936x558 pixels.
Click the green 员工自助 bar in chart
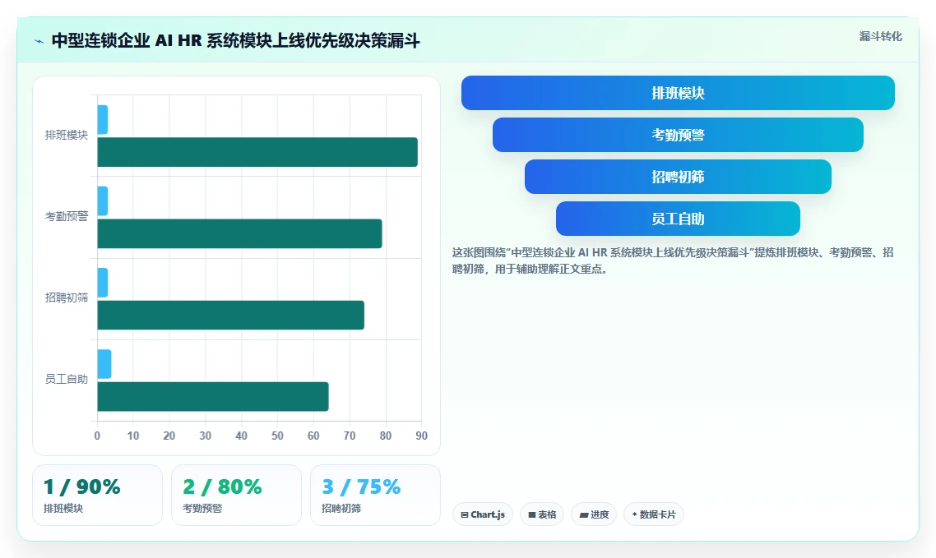pos(212,396)
